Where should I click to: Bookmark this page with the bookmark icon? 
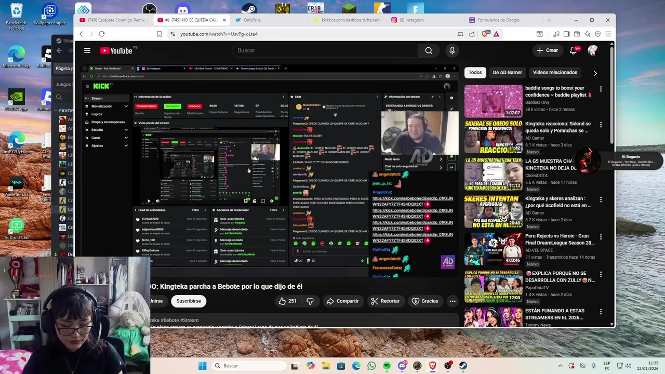tap(159, 34)
